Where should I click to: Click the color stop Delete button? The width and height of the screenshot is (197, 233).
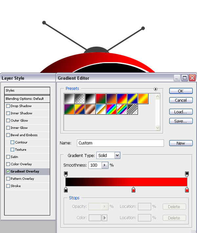(174, 218)
